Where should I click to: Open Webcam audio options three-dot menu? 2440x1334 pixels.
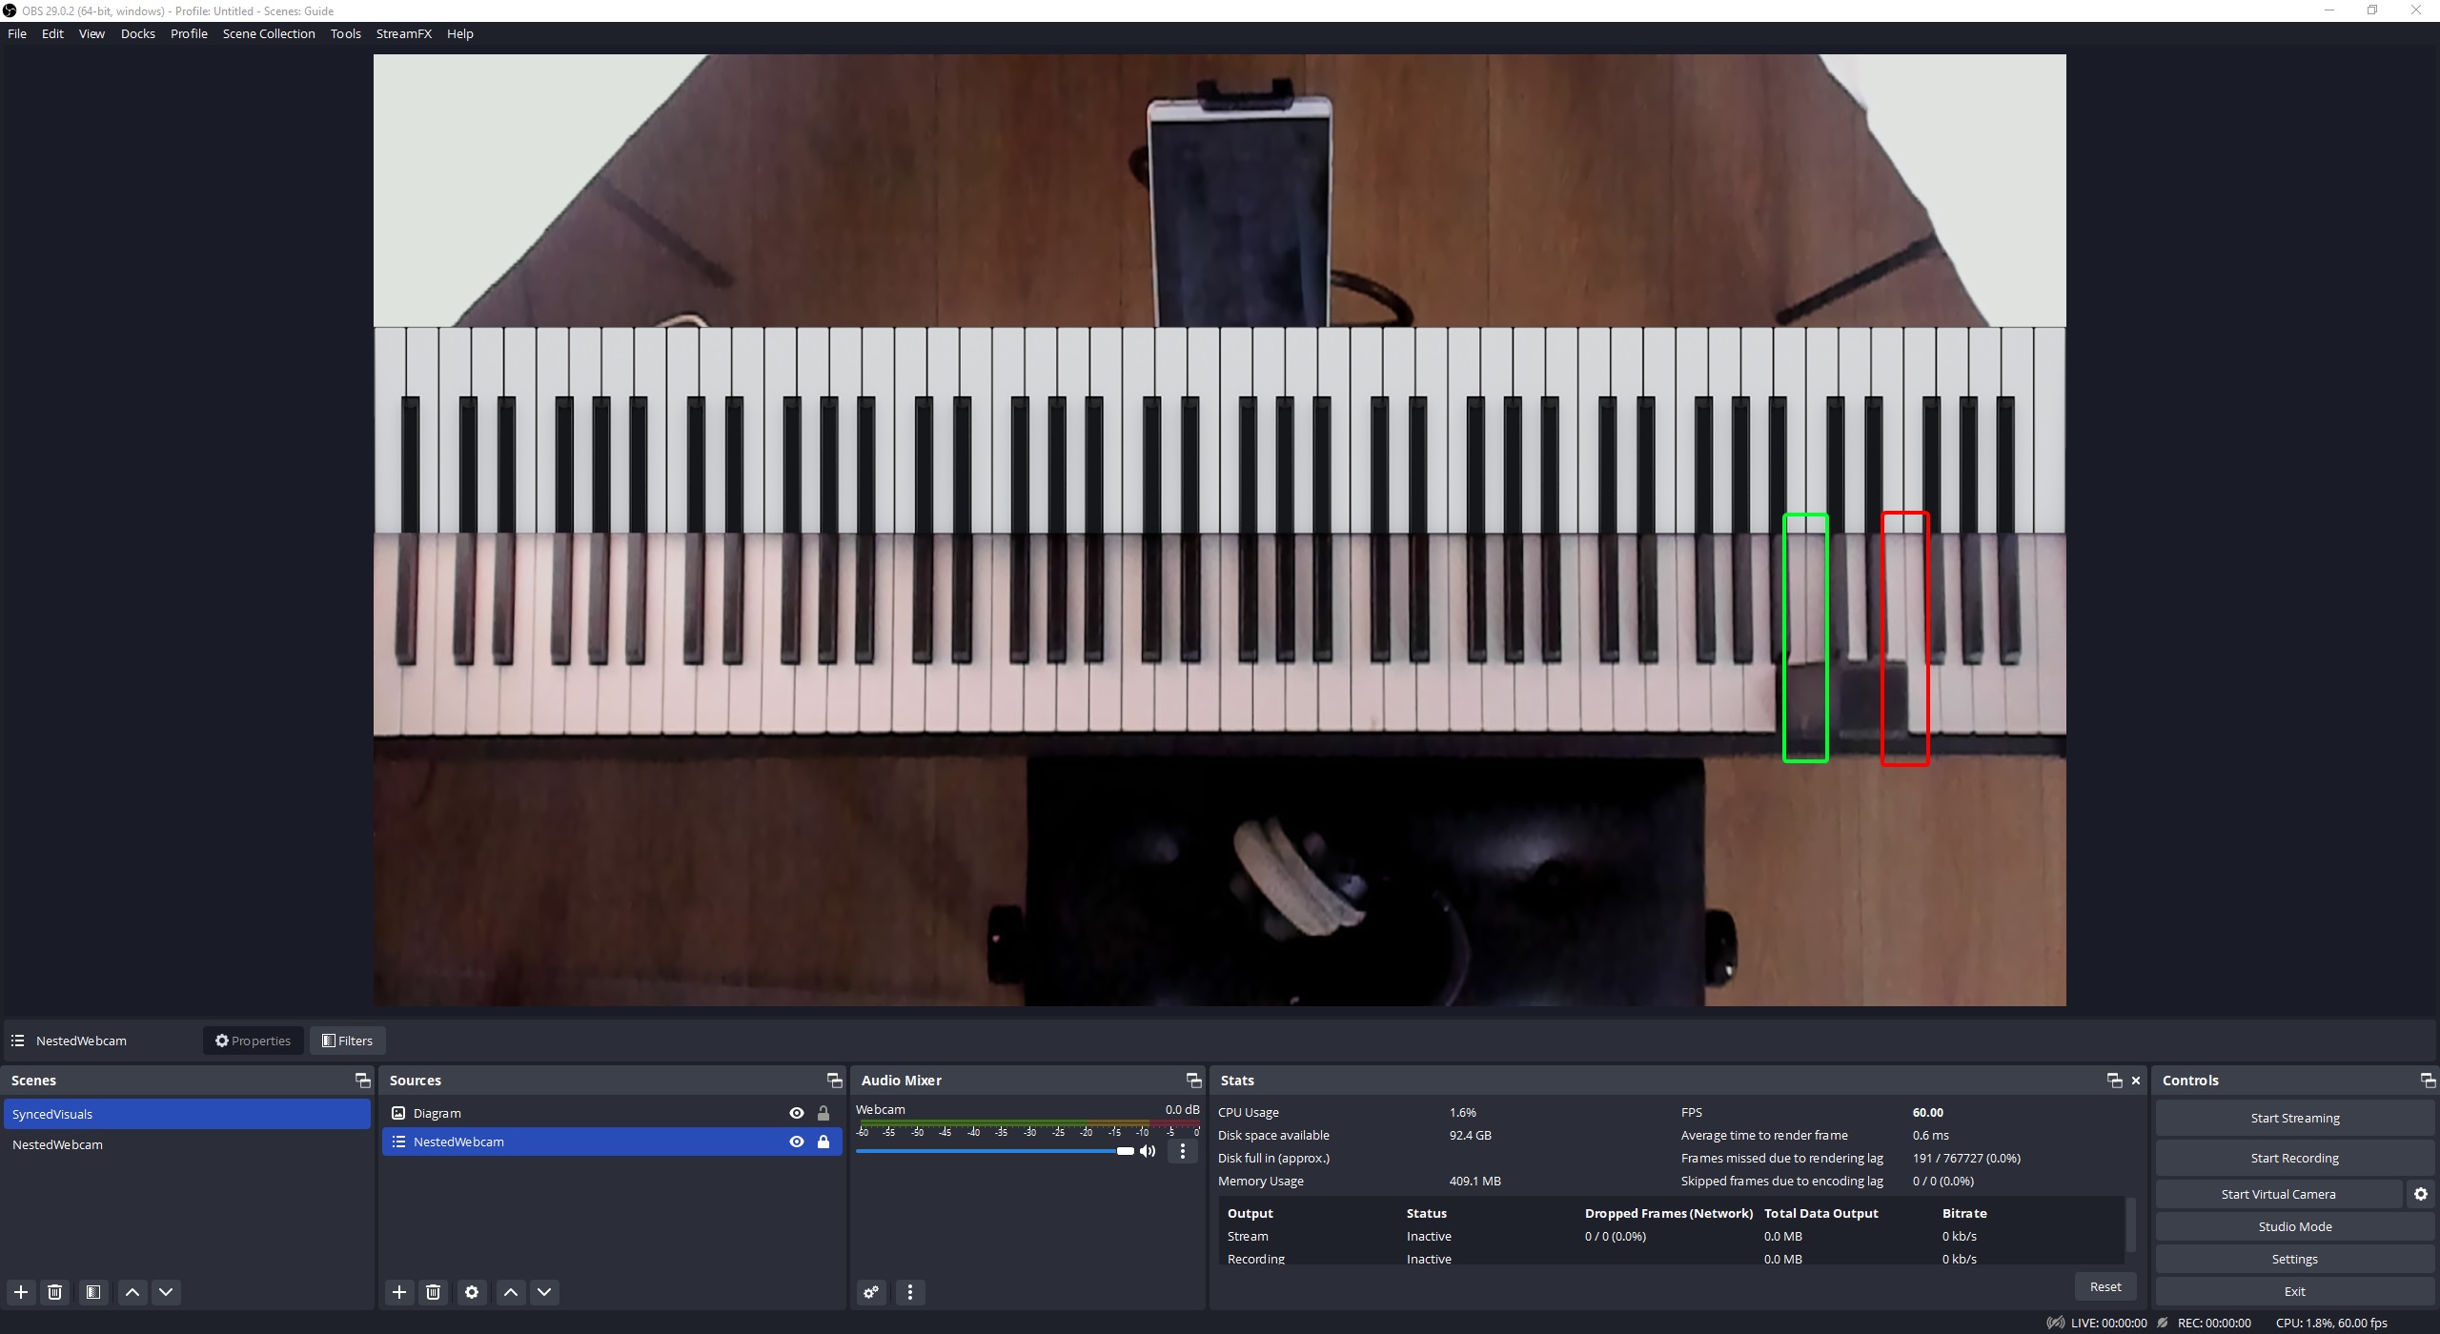coord(1183,1151)
